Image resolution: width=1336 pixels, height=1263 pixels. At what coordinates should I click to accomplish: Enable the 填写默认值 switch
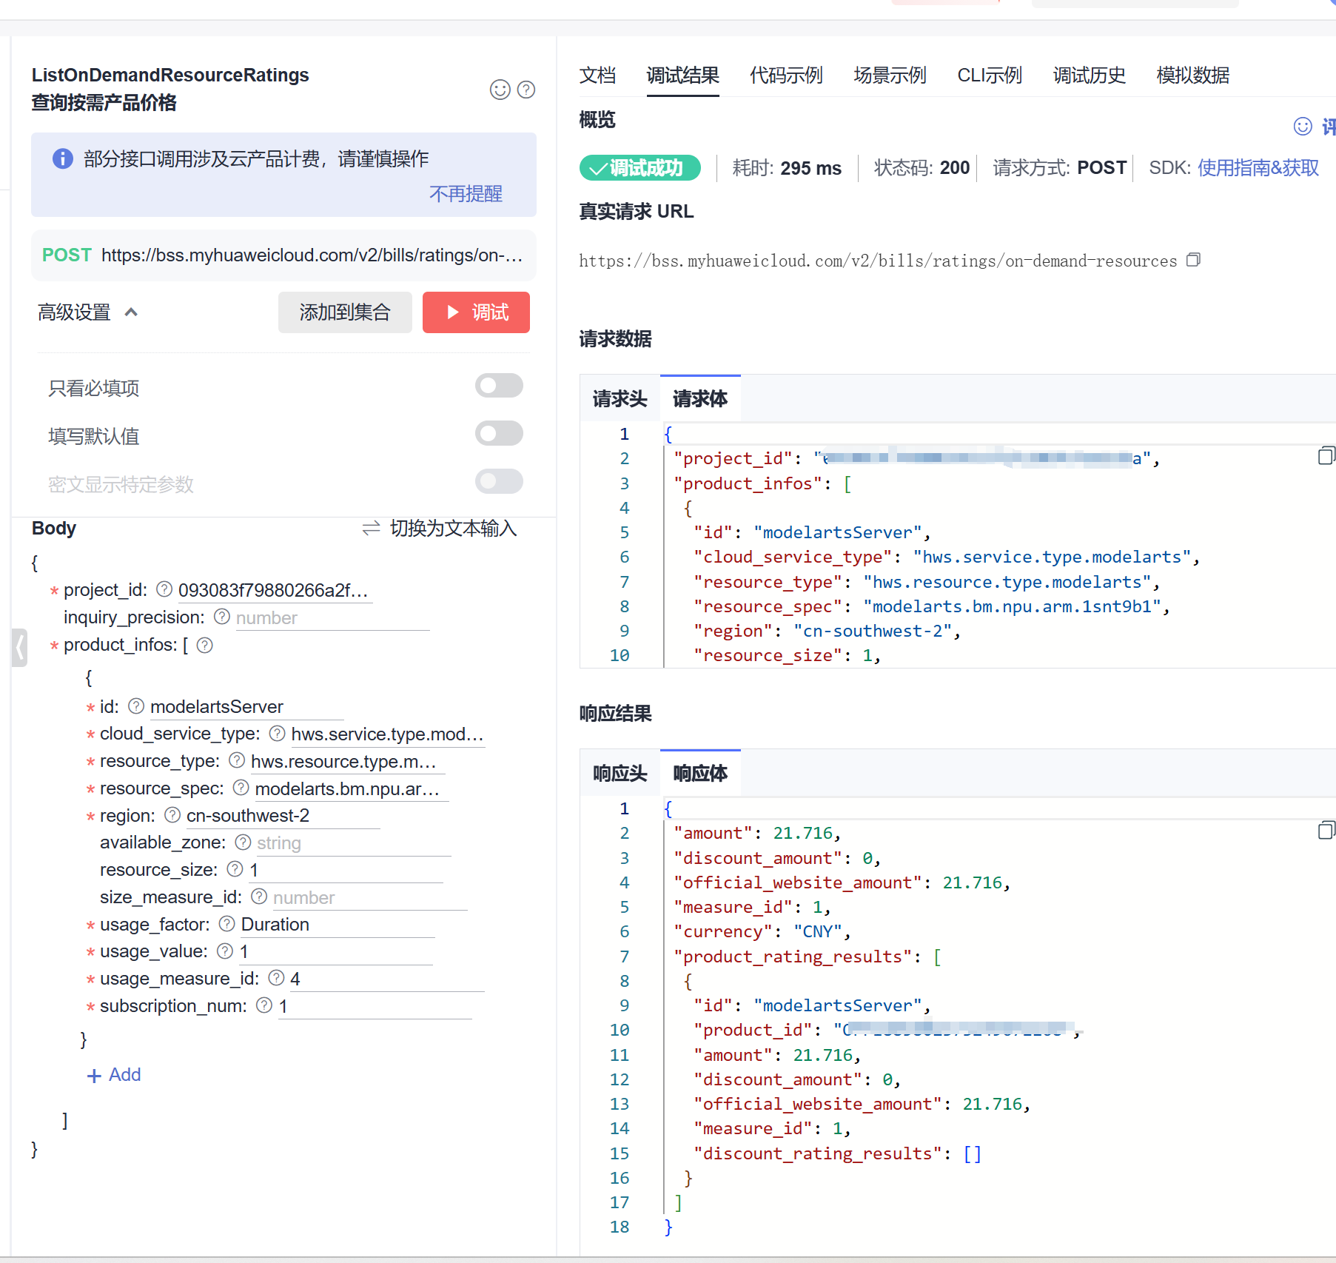(499, 434)
